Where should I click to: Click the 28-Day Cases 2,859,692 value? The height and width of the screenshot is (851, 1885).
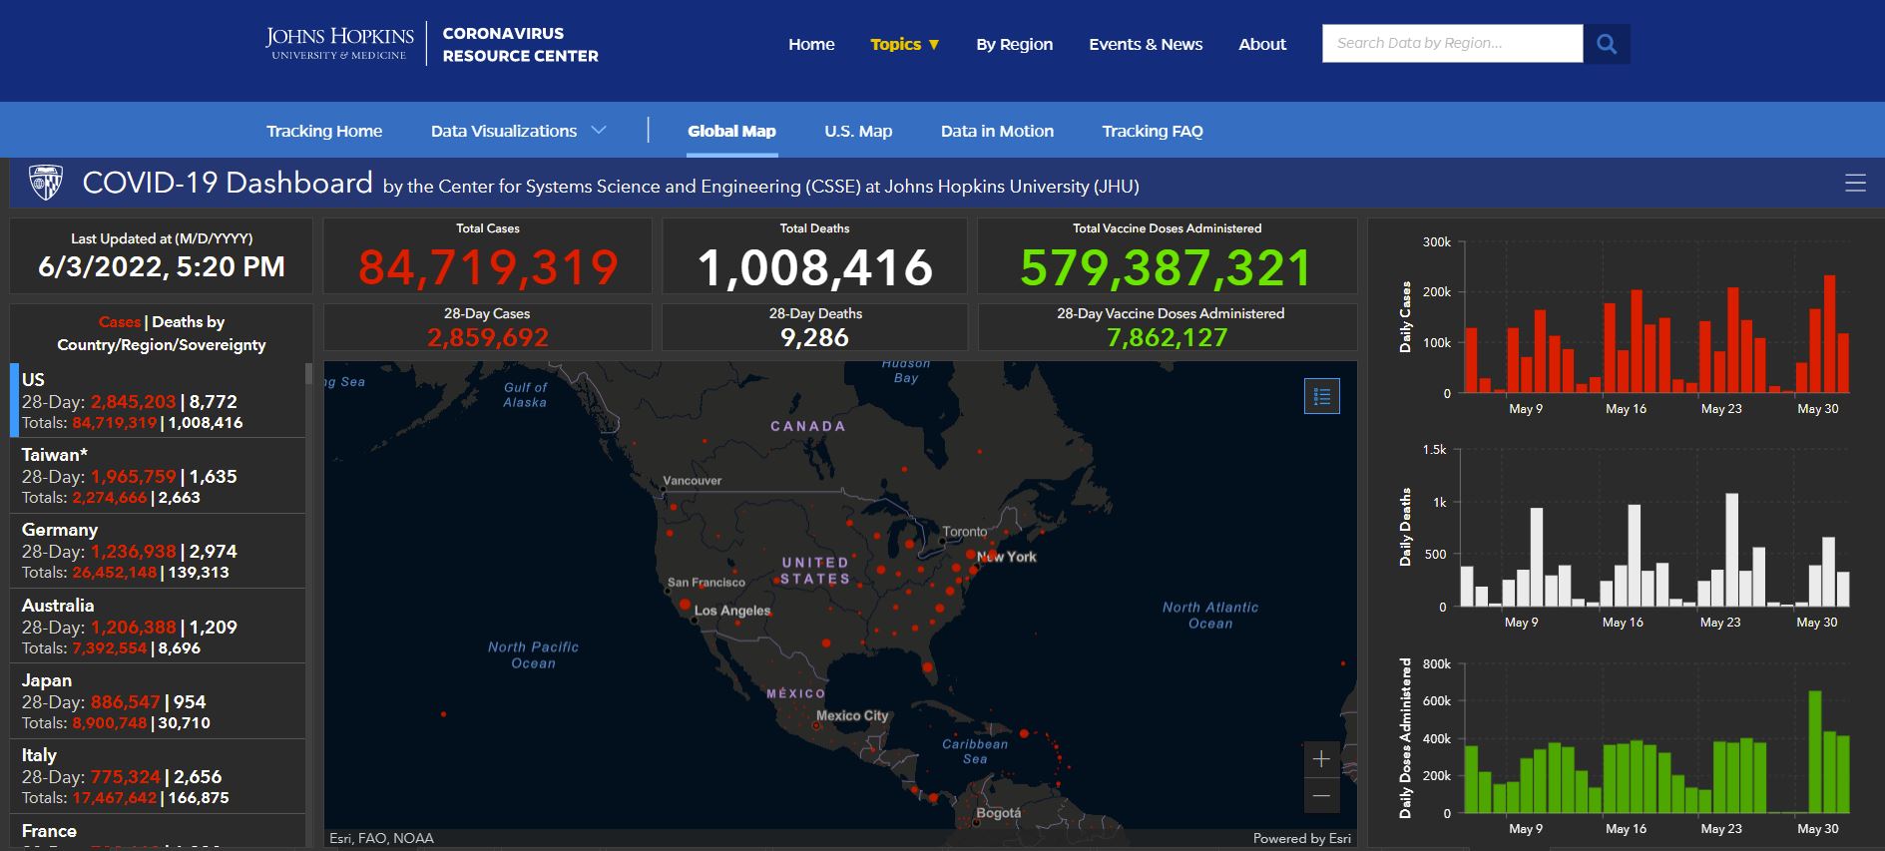tap(488, 337)
